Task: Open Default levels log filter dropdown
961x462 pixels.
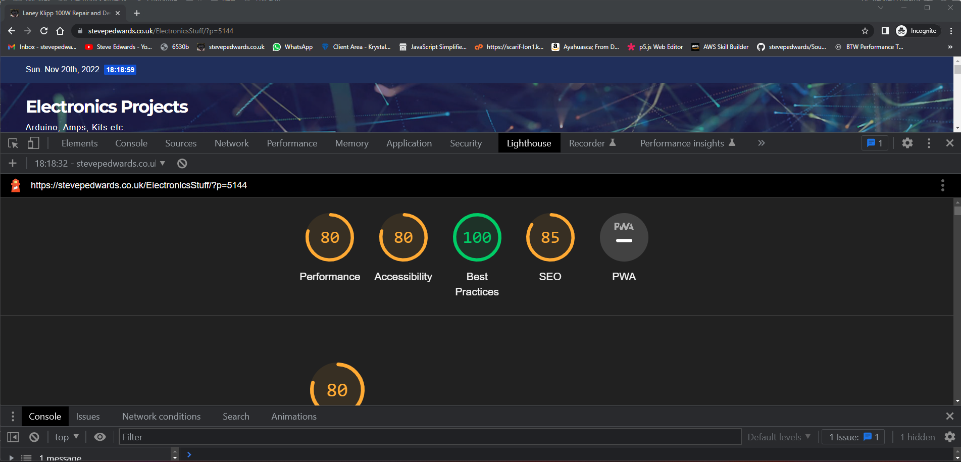Action: tap(778, 437)
